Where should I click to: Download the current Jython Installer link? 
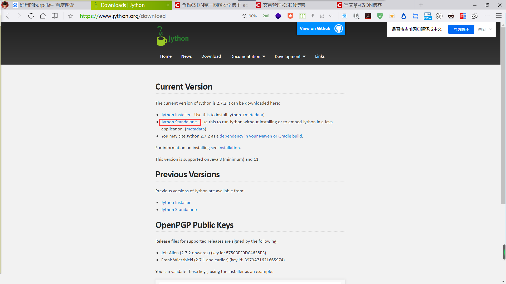(x=176, y=115)
